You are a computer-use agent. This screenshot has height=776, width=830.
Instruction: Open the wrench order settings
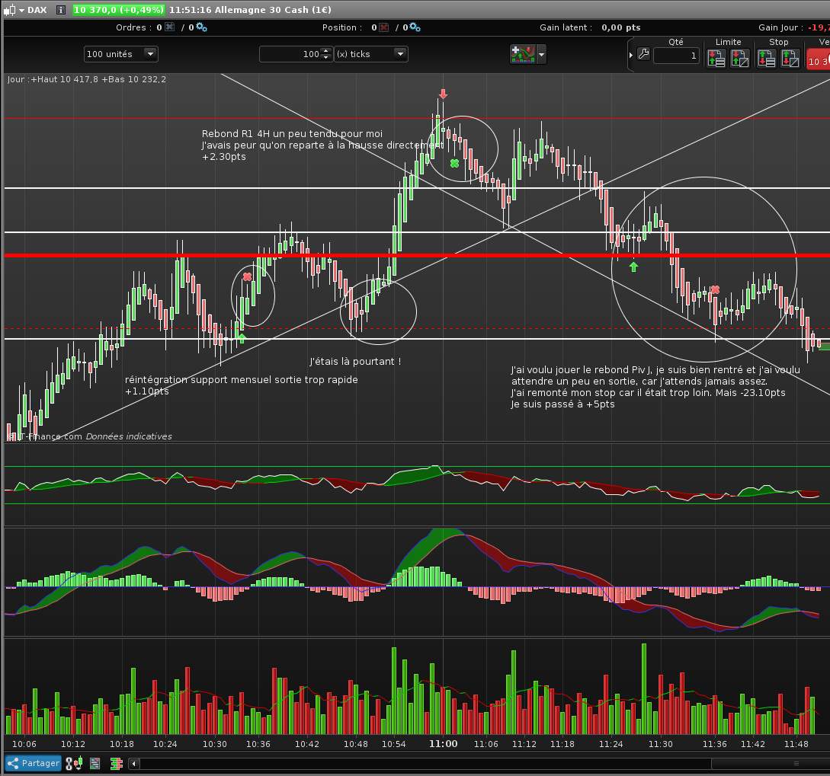[643, 54]
